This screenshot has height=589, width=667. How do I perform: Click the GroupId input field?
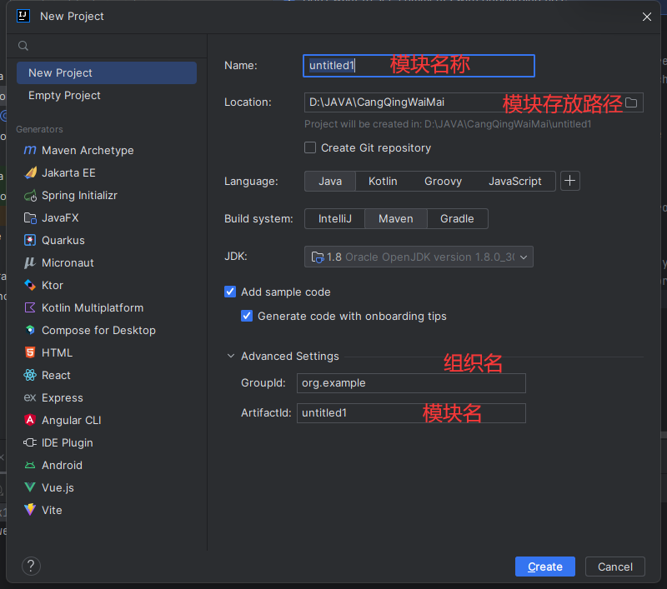[411, 383]
